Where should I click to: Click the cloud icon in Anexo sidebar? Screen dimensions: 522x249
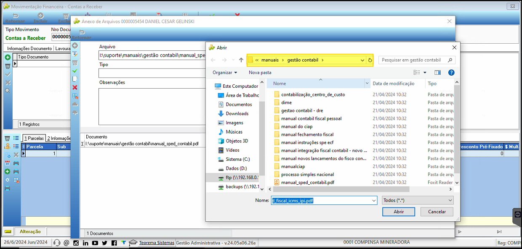(75, 104)
